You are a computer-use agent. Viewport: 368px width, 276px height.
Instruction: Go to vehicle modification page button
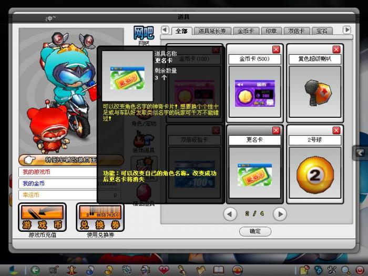pyautogui.click(x=70, y=160)
